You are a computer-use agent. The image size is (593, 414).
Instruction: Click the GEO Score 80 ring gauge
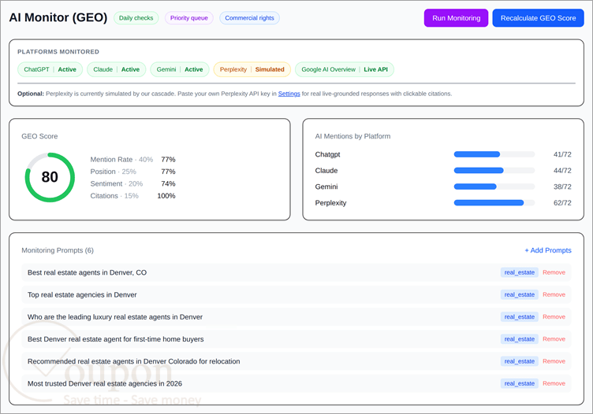tap(50, 177)
